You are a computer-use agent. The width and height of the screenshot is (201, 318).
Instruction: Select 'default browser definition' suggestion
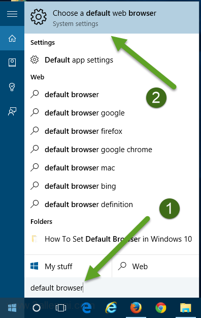pos(112,205)
